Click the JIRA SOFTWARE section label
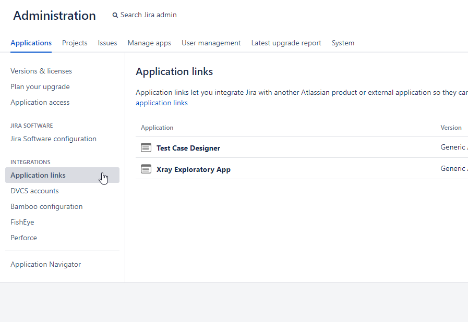Screen dimensions: 468x322 (x=32, y=126)
